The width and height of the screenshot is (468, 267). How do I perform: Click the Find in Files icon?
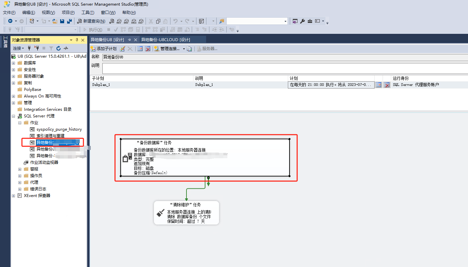tap(222, 21)
